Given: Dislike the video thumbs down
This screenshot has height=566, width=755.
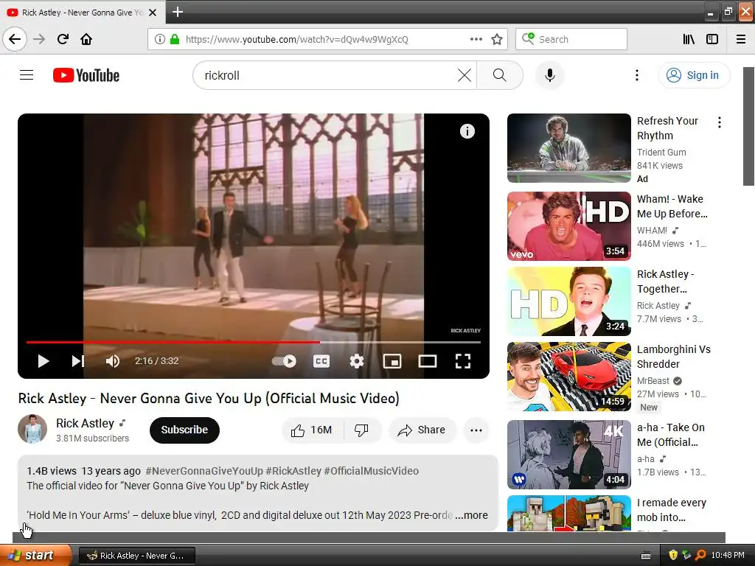Looking at the screenshot, I should [x=361, y=430].
